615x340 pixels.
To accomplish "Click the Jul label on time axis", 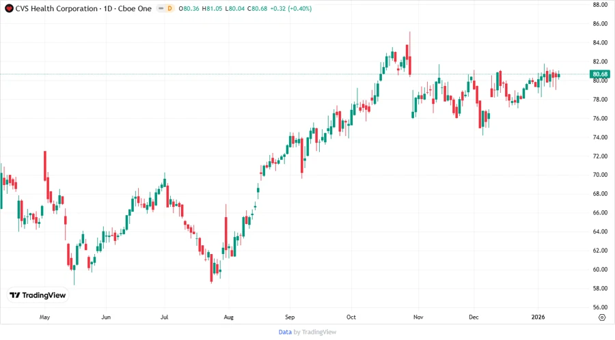I will coord(164,317).
